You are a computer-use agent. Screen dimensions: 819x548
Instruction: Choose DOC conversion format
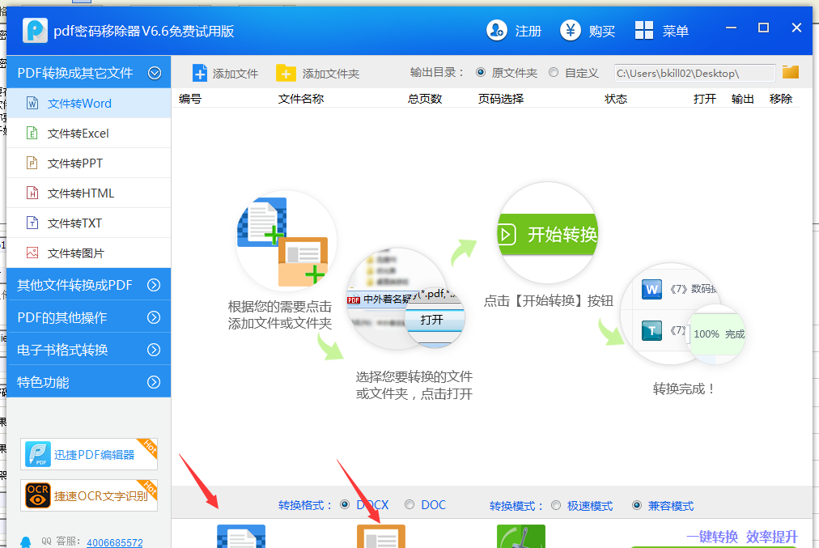click(x=409, y=504)
